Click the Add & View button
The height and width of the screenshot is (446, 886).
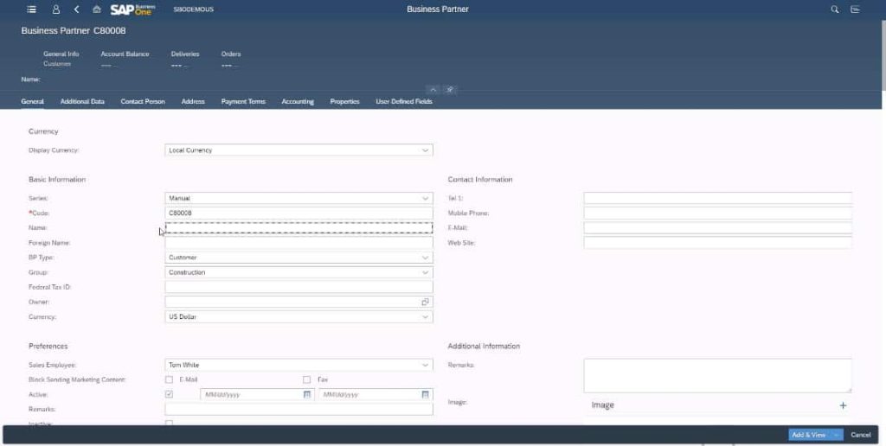809,435
